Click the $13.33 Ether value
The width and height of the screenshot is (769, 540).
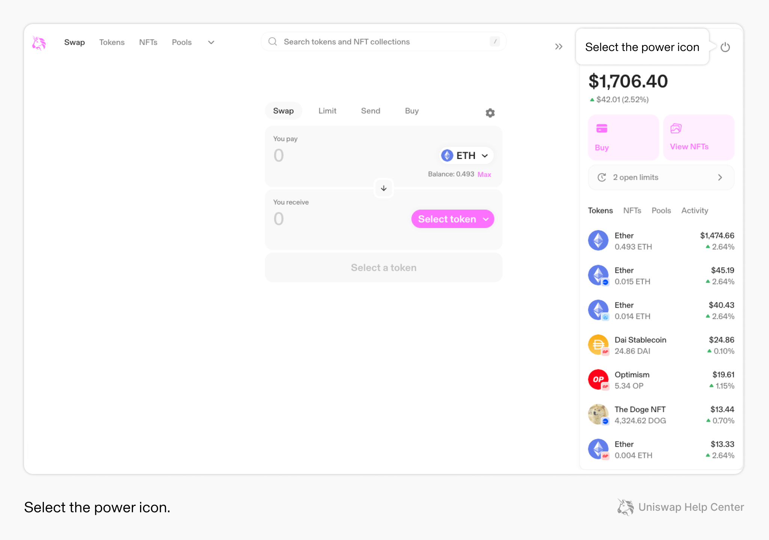pos(722,444)
